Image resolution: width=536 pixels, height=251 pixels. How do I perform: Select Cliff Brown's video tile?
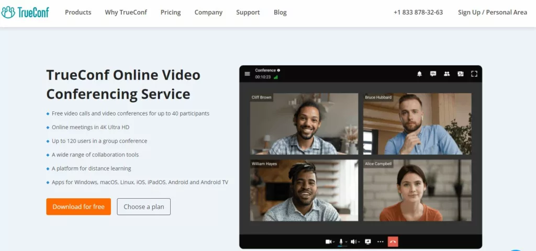[304, 123]
